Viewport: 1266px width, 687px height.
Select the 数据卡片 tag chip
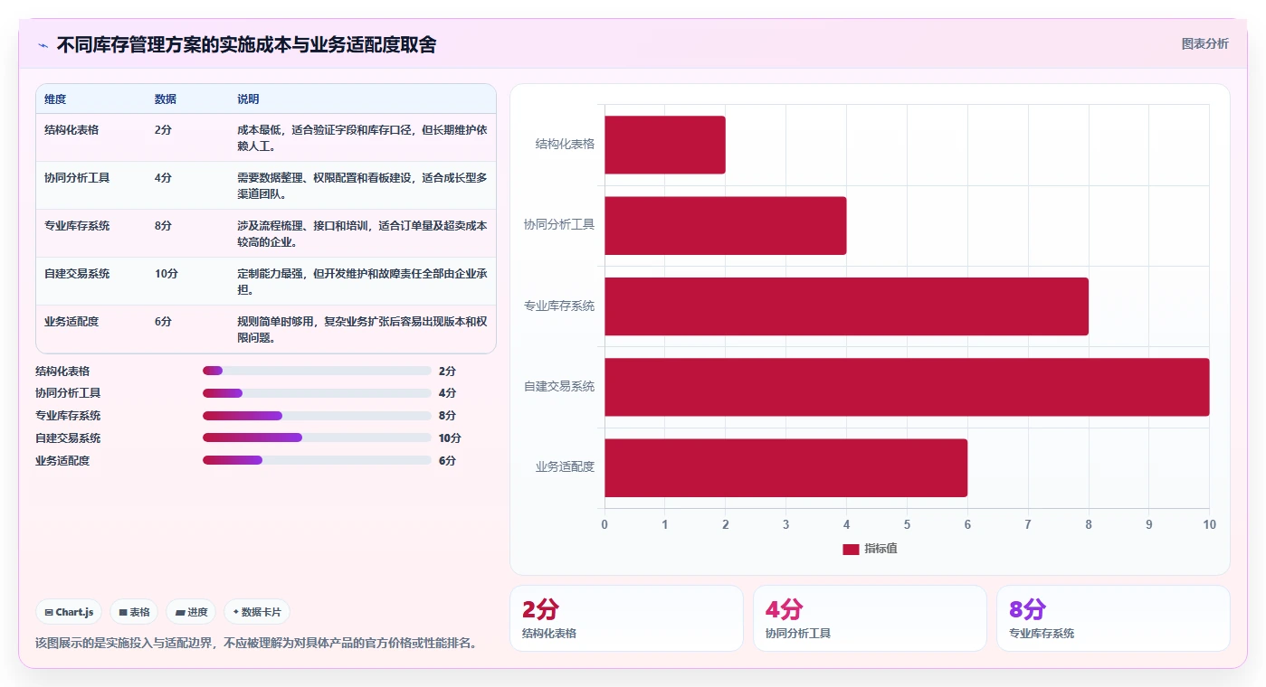[x=257, y=612]
